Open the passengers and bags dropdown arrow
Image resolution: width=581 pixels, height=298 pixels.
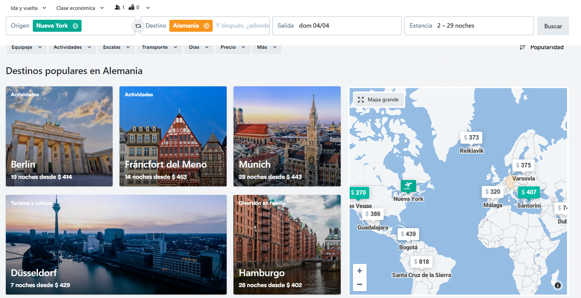(148, 8)
